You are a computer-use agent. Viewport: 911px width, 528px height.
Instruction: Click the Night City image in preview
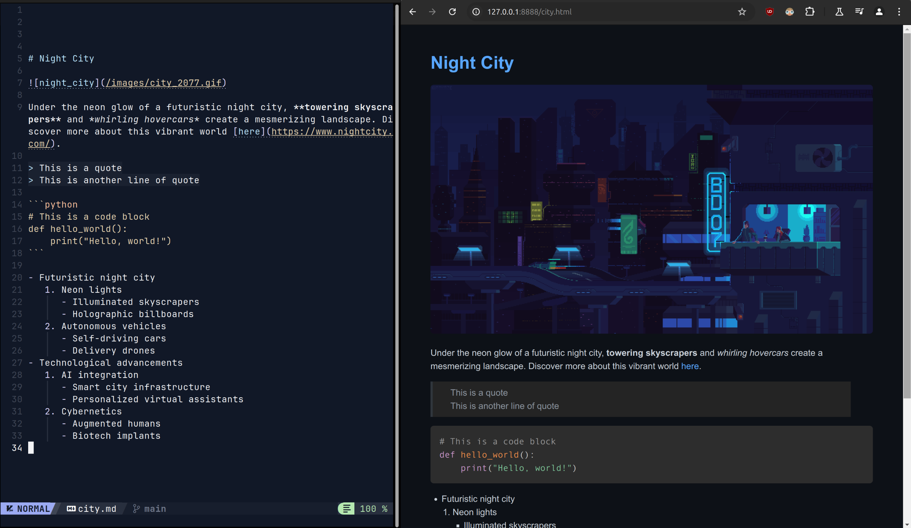point(651,209)
